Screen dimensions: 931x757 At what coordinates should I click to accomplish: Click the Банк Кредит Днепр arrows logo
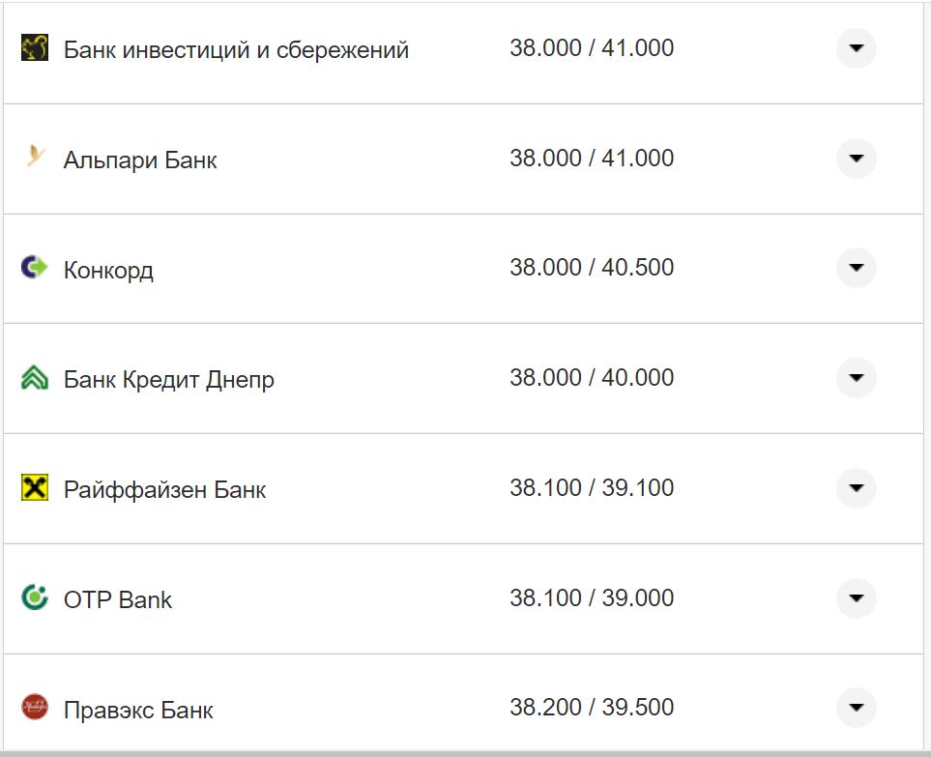pyautogui.click(x=34, y=378)
